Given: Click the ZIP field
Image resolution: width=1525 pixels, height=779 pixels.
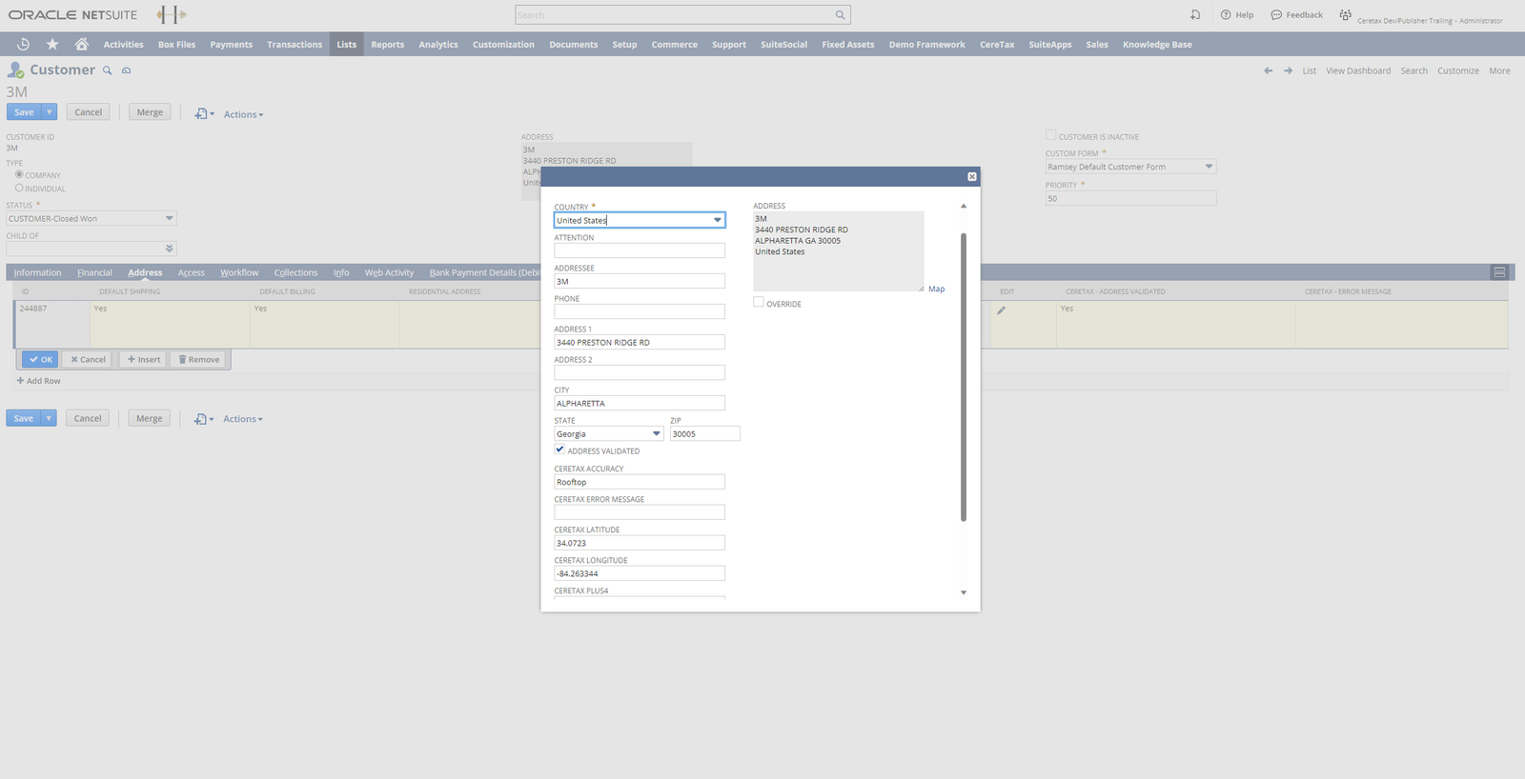Looking at the screenshot, I should tap(705, 433).
